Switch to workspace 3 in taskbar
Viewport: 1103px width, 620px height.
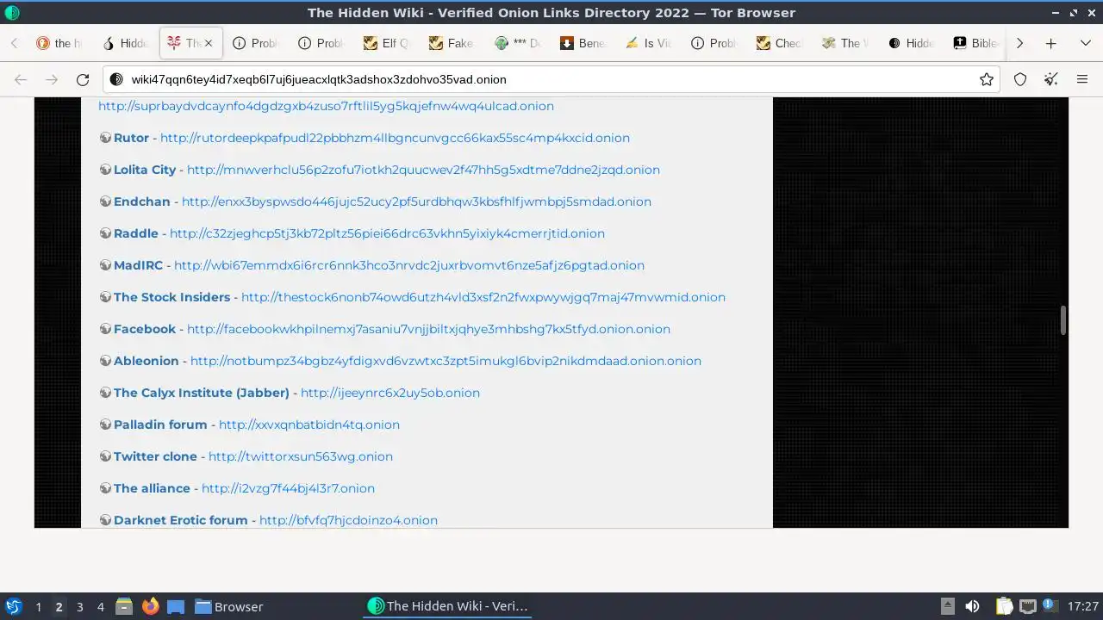pos(79,607)
